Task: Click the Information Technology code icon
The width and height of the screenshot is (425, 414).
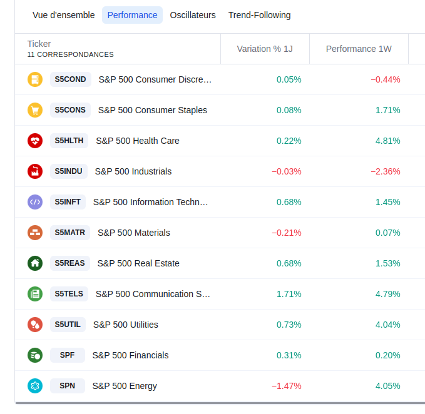Action: (35, 202)
